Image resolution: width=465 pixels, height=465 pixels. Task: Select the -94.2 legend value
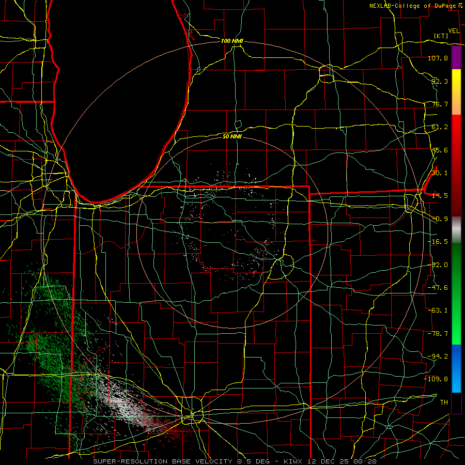(438, 357)
